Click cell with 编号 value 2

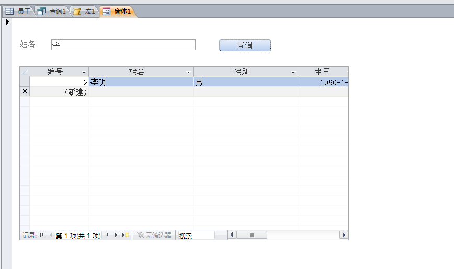tap(59, 81)
